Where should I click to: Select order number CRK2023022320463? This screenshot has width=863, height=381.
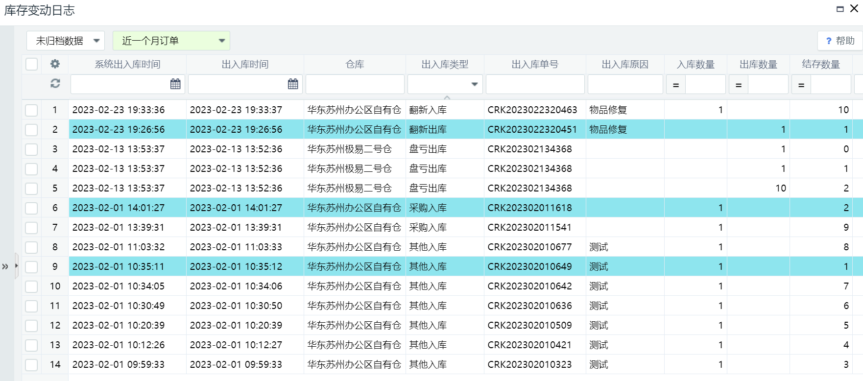(x=532, y=110)
